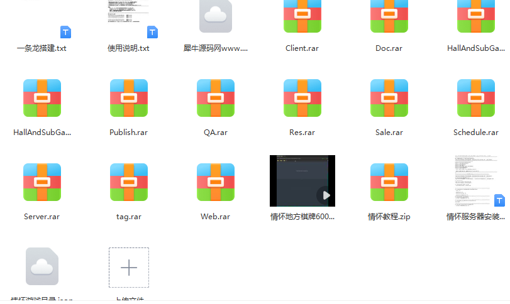Open HallAndSubGa archive beside Doc.rar
Screen dimensions: 510x304
coord(476,16)
